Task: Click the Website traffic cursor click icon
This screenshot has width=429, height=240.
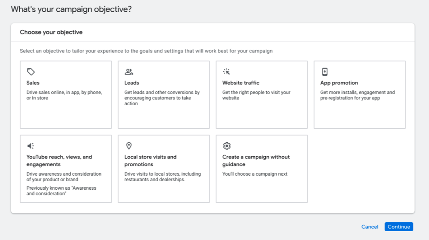Action: (x=227, y=72)
